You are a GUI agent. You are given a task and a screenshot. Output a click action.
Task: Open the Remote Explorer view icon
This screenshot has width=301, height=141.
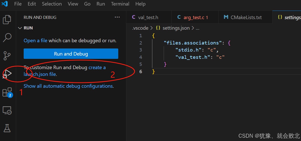tap(7, 110)
